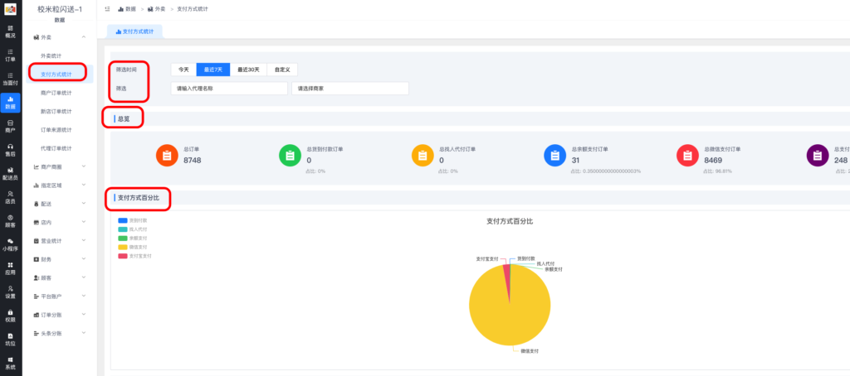The width and height of the screenshot is (850, 376).
Task: Open the 订单 orders section icon
Action: tap(10, 55)
